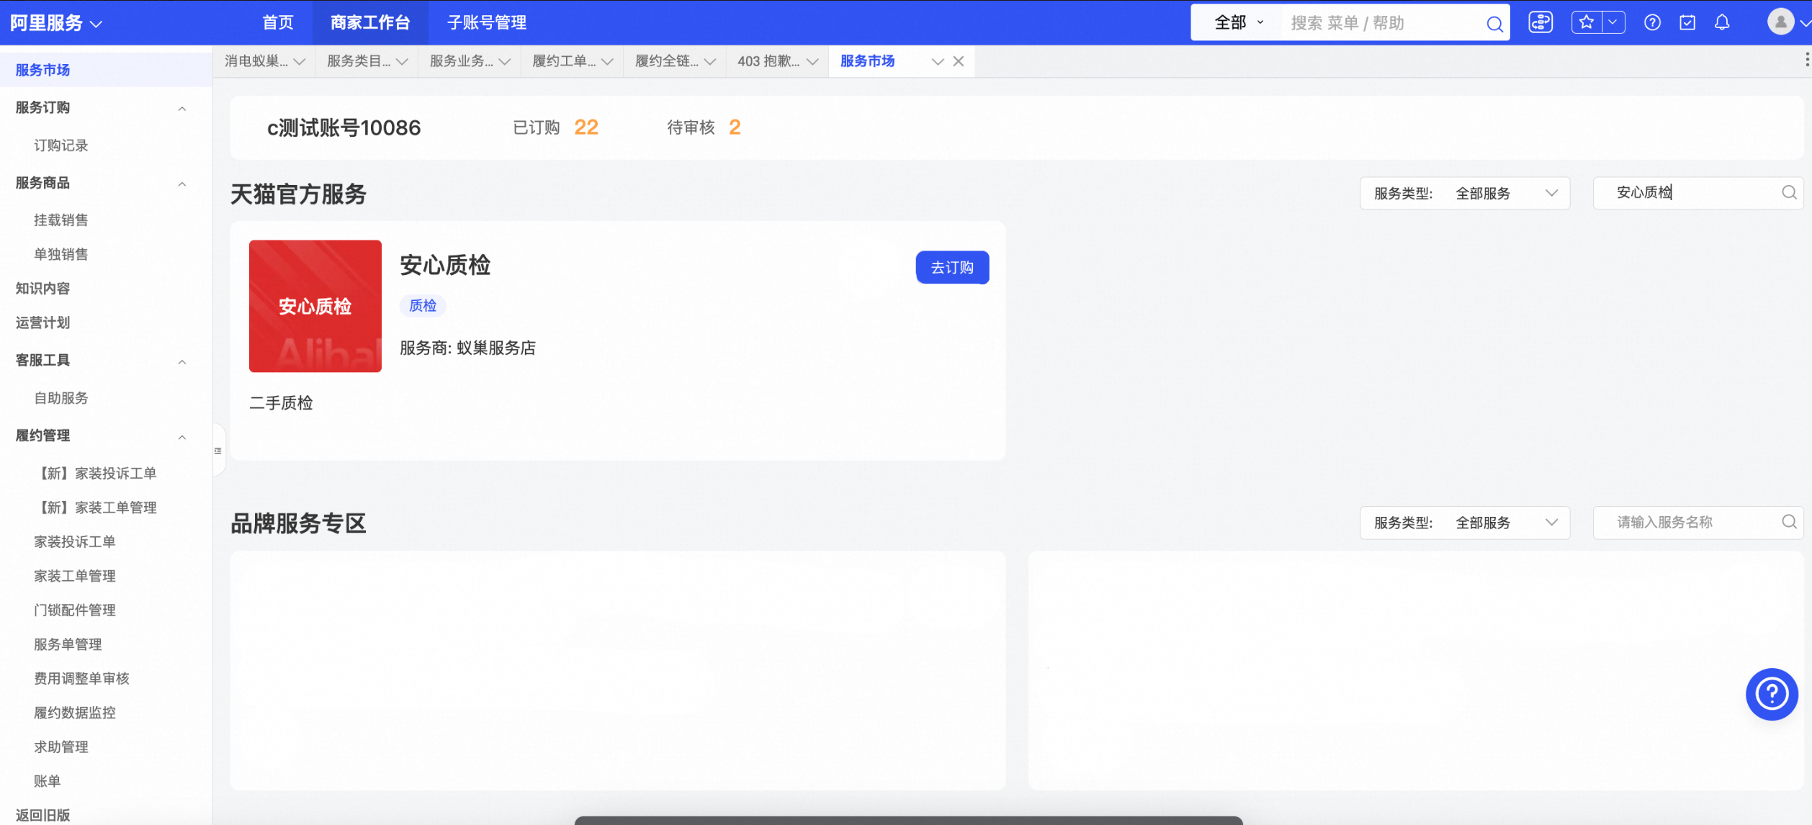This screenshot has height=825, width=1812.
Task: Go to 首页 in top navigation
Action: (x=277, y=23)
